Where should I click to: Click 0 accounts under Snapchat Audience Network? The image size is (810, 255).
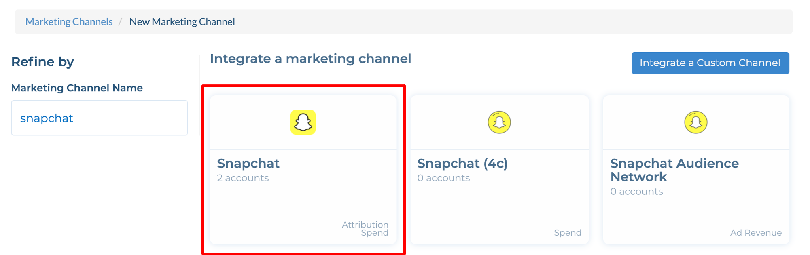[636, 192]
